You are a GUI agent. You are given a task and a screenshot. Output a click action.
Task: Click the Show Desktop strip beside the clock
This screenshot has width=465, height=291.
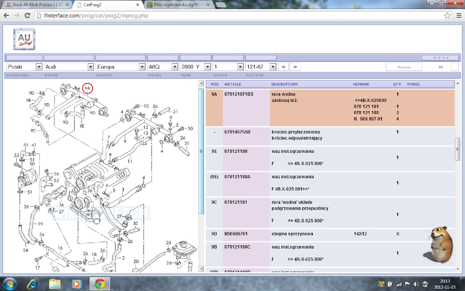point(463,284)
